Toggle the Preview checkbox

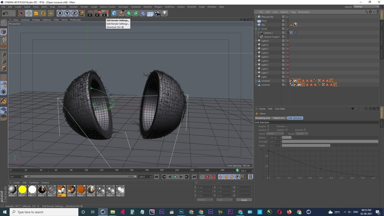click(287, 127)
